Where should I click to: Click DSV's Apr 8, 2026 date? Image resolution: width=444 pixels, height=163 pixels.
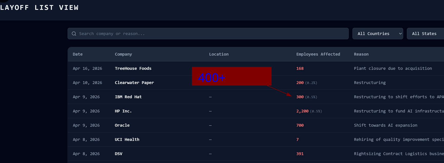(86, 154)
